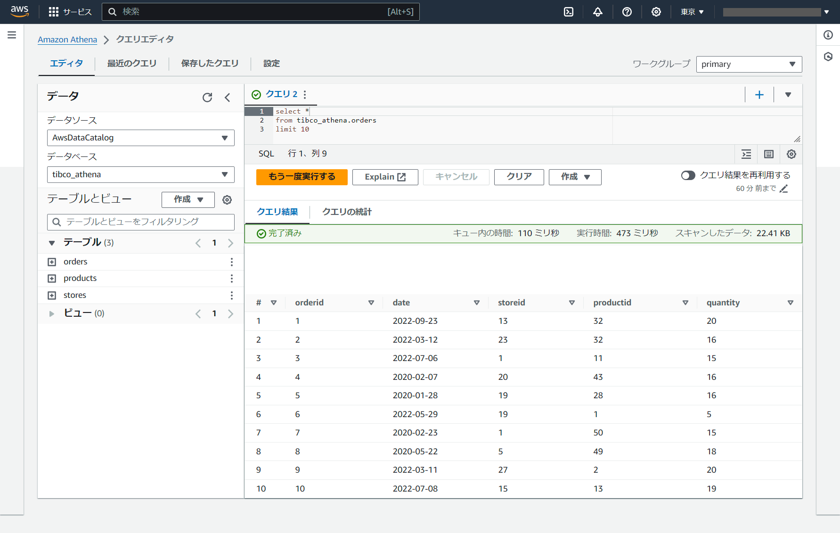This screenshot has height=533, width=840.
Task: Go to next page of ビュー list
Action: pos(230,314)
